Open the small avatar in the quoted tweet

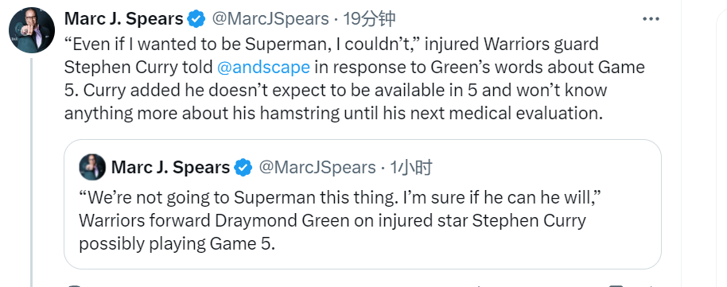(92, 167)
